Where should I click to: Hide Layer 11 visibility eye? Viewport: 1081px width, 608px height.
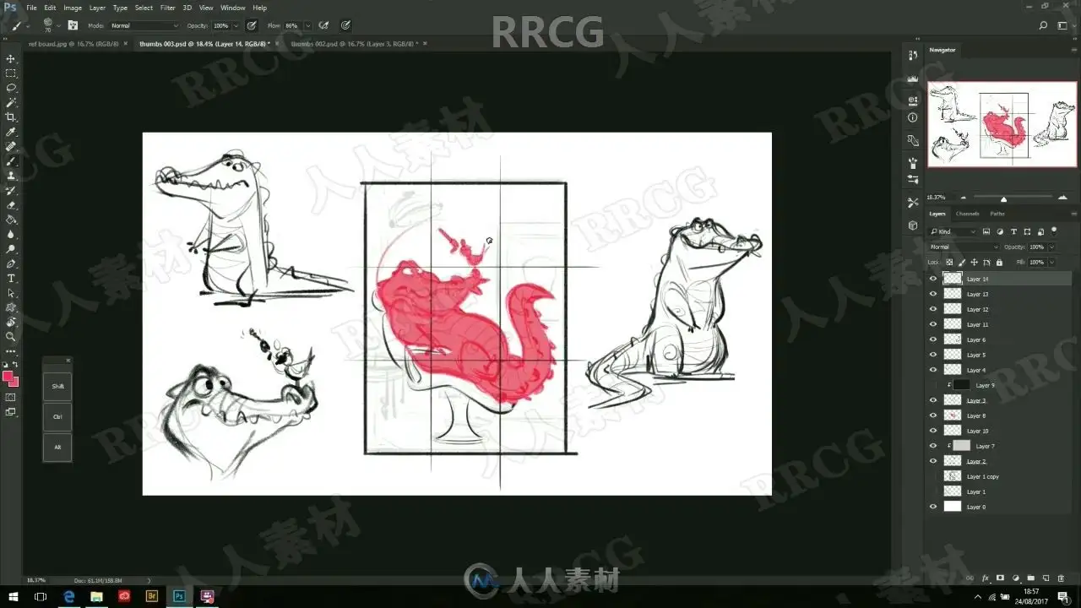tap(933, 324)
